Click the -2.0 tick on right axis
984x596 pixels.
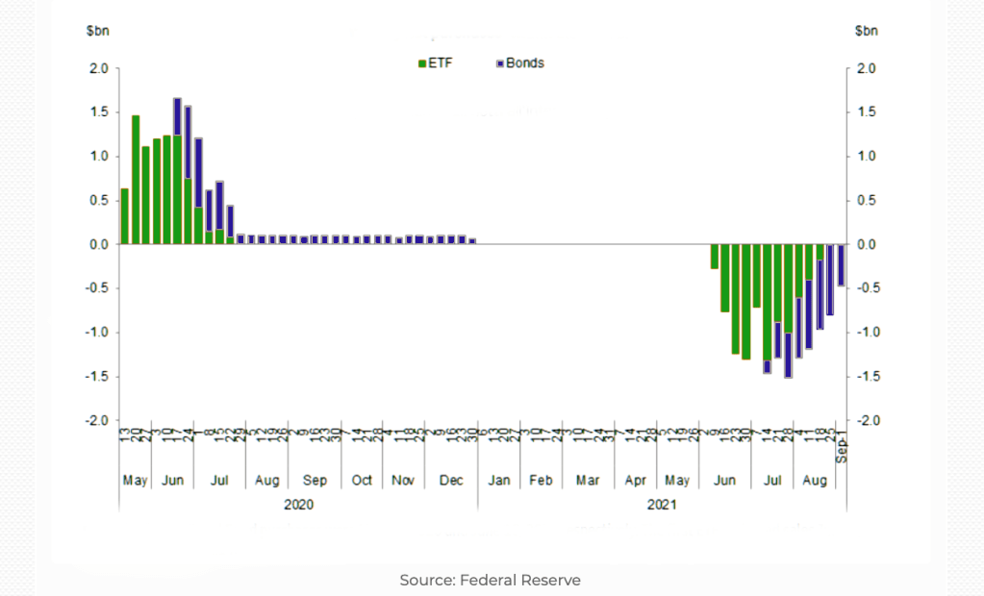pos(867,421)
